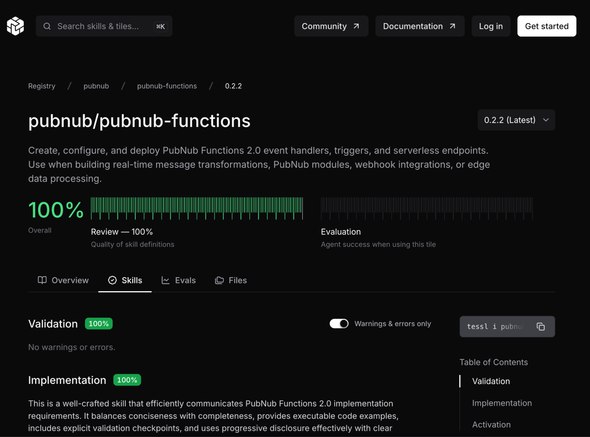Toggle Warnings & errors only switch
The height and width of the screenshot is (437, 590).
click(339, 324)
